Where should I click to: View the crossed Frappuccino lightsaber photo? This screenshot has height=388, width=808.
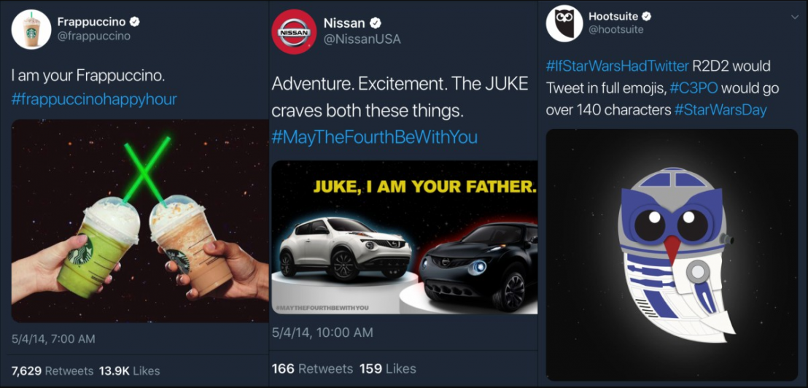(140, 220)
